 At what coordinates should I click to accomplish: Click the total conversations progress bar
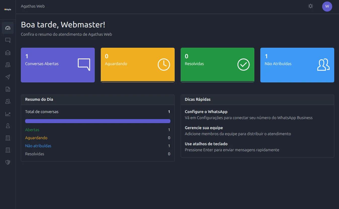(x=98, y=121)
